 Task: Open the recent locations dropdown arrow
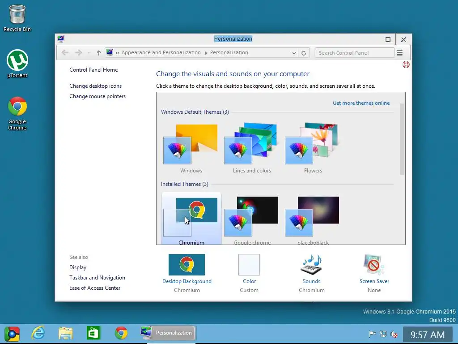point(89,53)
